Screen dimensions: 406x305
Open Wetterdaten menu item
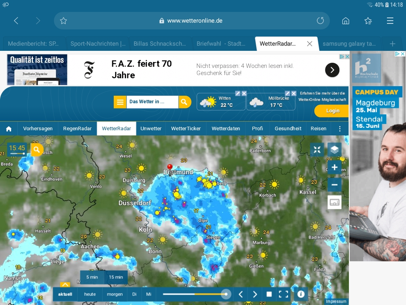(x=226, y=129)
